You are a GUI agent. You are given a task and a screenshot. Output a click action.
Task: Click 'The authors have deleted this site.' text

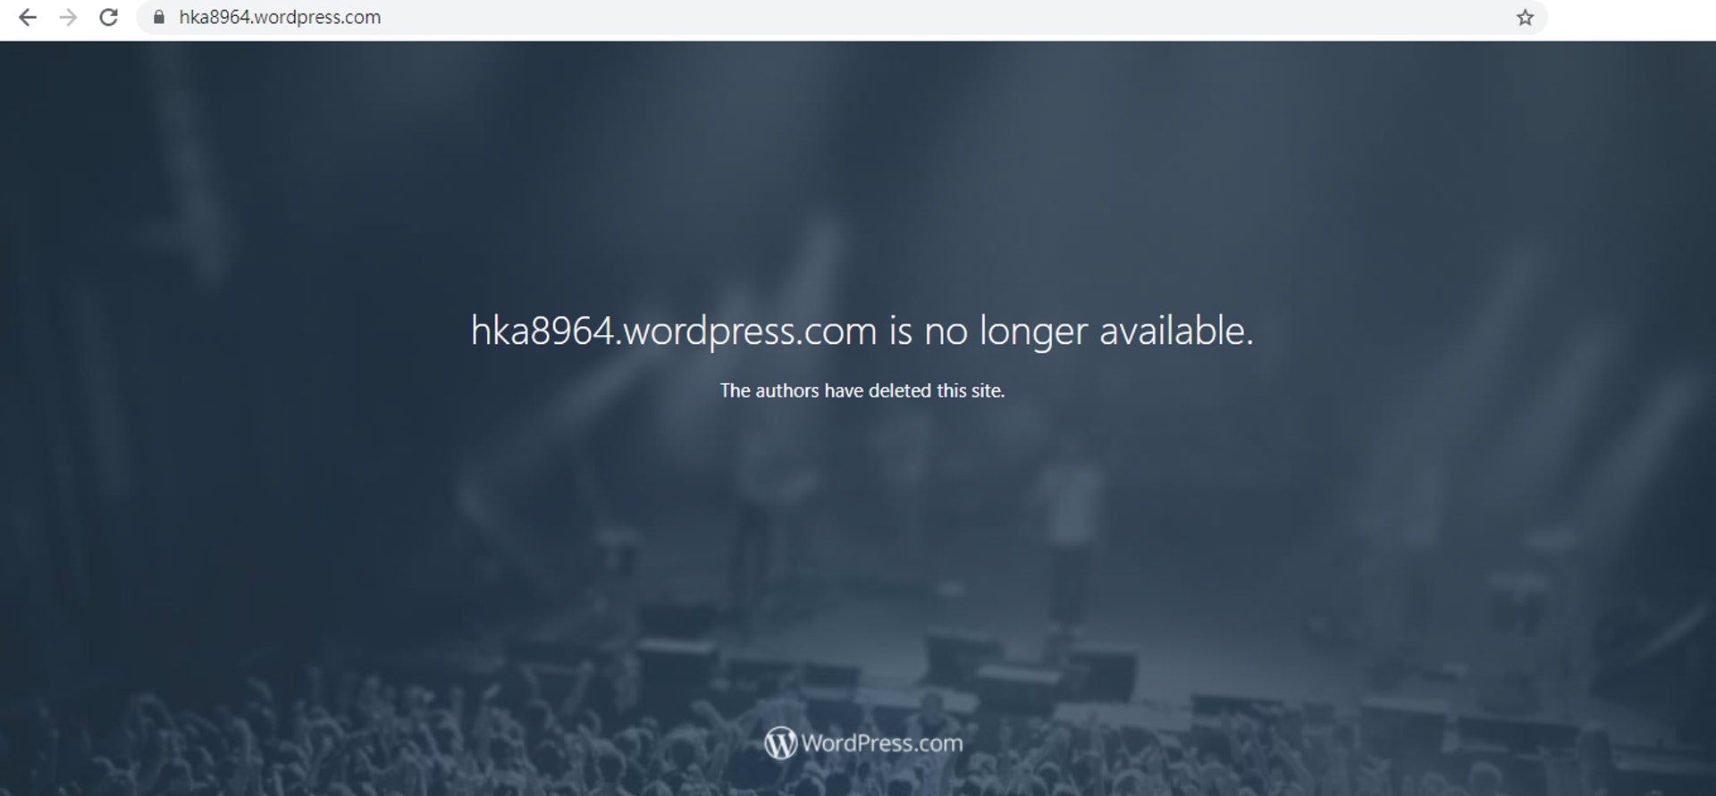[x=862, y=390]
